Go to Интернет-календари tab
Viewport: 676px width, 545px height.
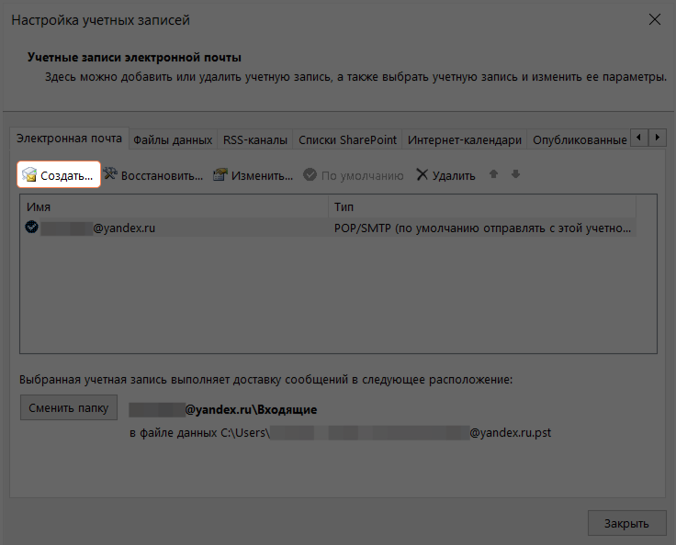[465, 139]
